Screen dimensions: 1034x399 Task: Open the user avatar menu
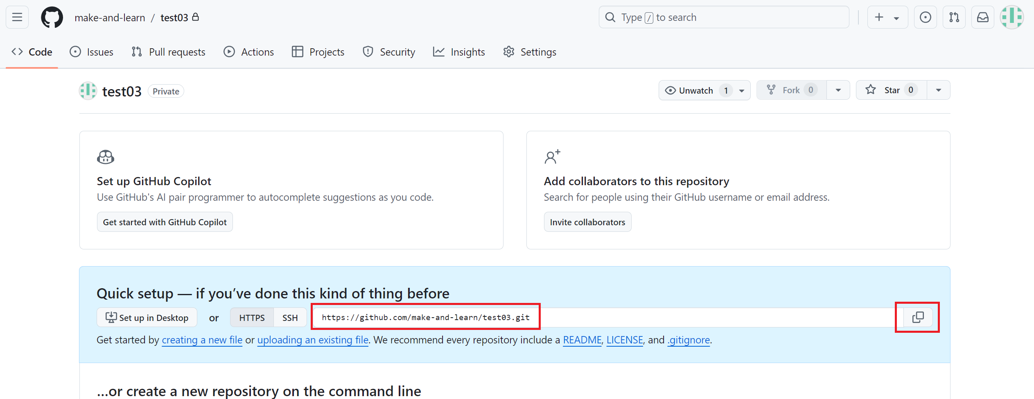(1011, 17)
